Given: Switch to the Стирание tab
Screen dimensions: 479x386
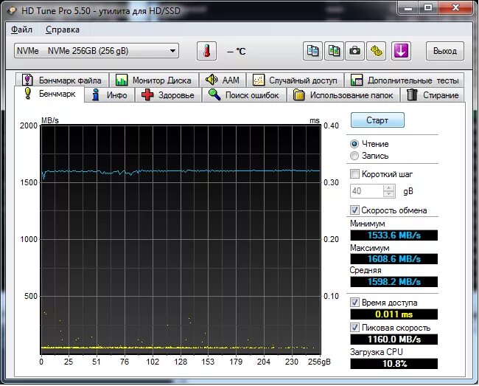Looking at the screenshot, I should coord(433,95).
